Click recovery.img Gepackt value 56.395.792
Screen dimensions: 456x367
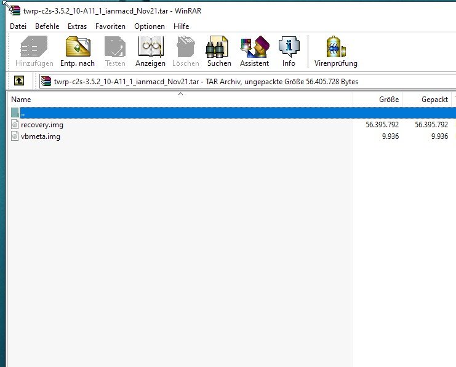(x=431, y=125)
